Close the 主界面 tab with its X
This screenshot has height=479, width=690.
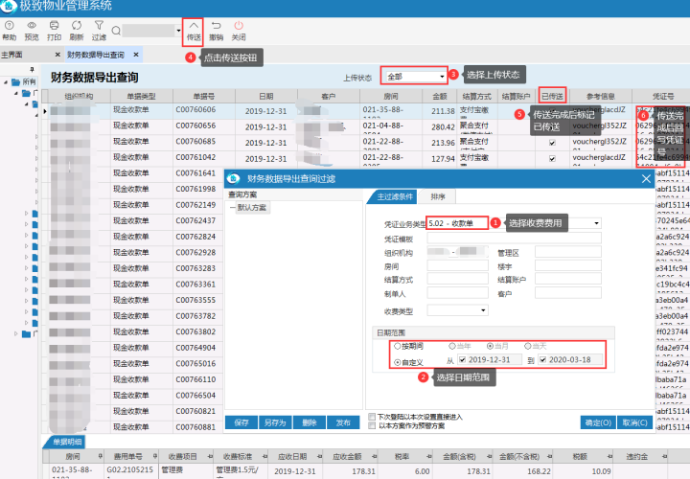point(57,55)
